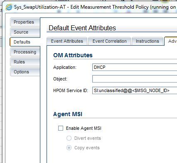Select the Divert events radio button
This screenshot has height=163, width=177.
(x=69, y=138)
